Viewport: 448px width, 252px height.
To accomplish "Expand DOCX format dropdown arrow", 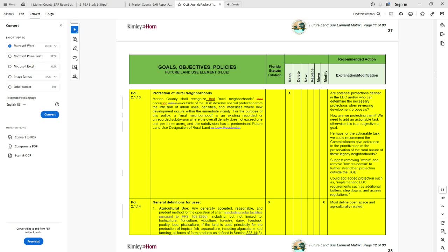I will point(55,46).
